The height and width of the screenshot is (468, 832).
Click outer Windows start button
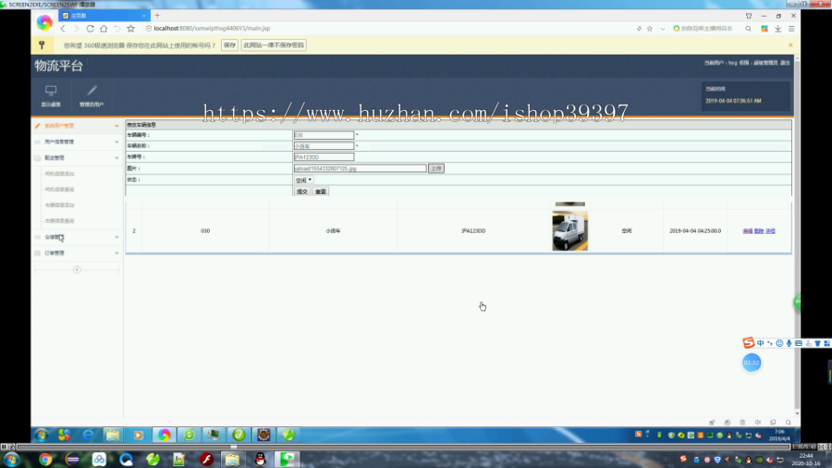[12, 459]
